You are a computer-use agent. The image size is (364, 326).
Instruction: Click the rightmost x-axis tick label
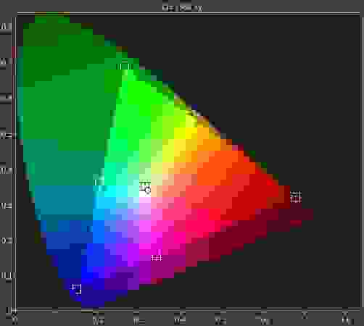click(347, 318)
